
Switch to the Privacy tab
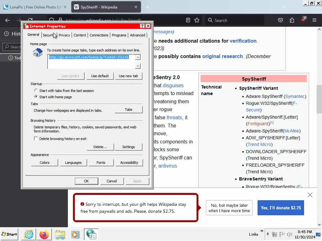click(64, 35)
